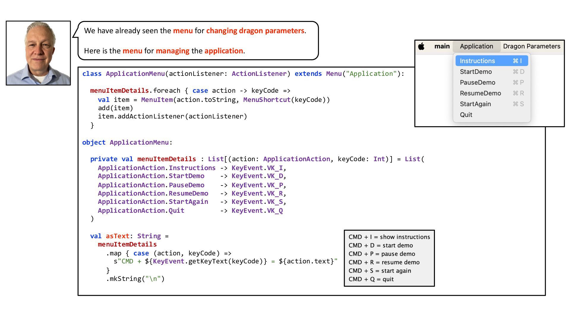Open the Dragon Parameters menu
570x320 pixels.
531,47
